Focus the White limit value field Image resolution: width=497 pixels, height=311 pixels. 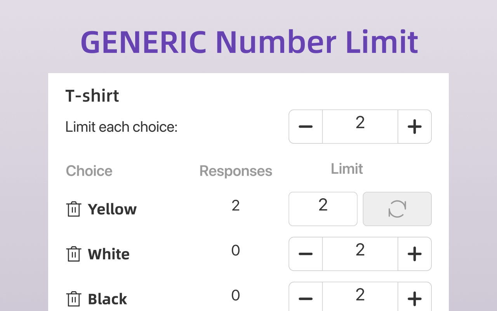coord(360,254)
